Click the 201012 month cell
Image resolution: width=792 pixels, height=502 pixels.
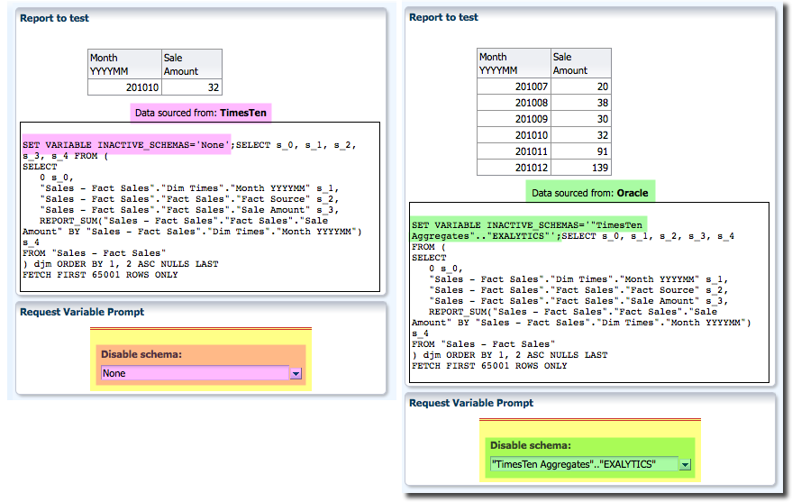tap(513, 168)
